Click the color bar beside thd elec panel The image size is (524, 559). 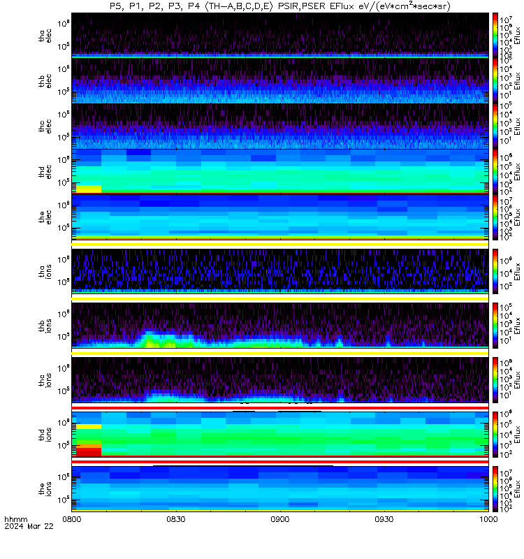click(x=495, y=171)
